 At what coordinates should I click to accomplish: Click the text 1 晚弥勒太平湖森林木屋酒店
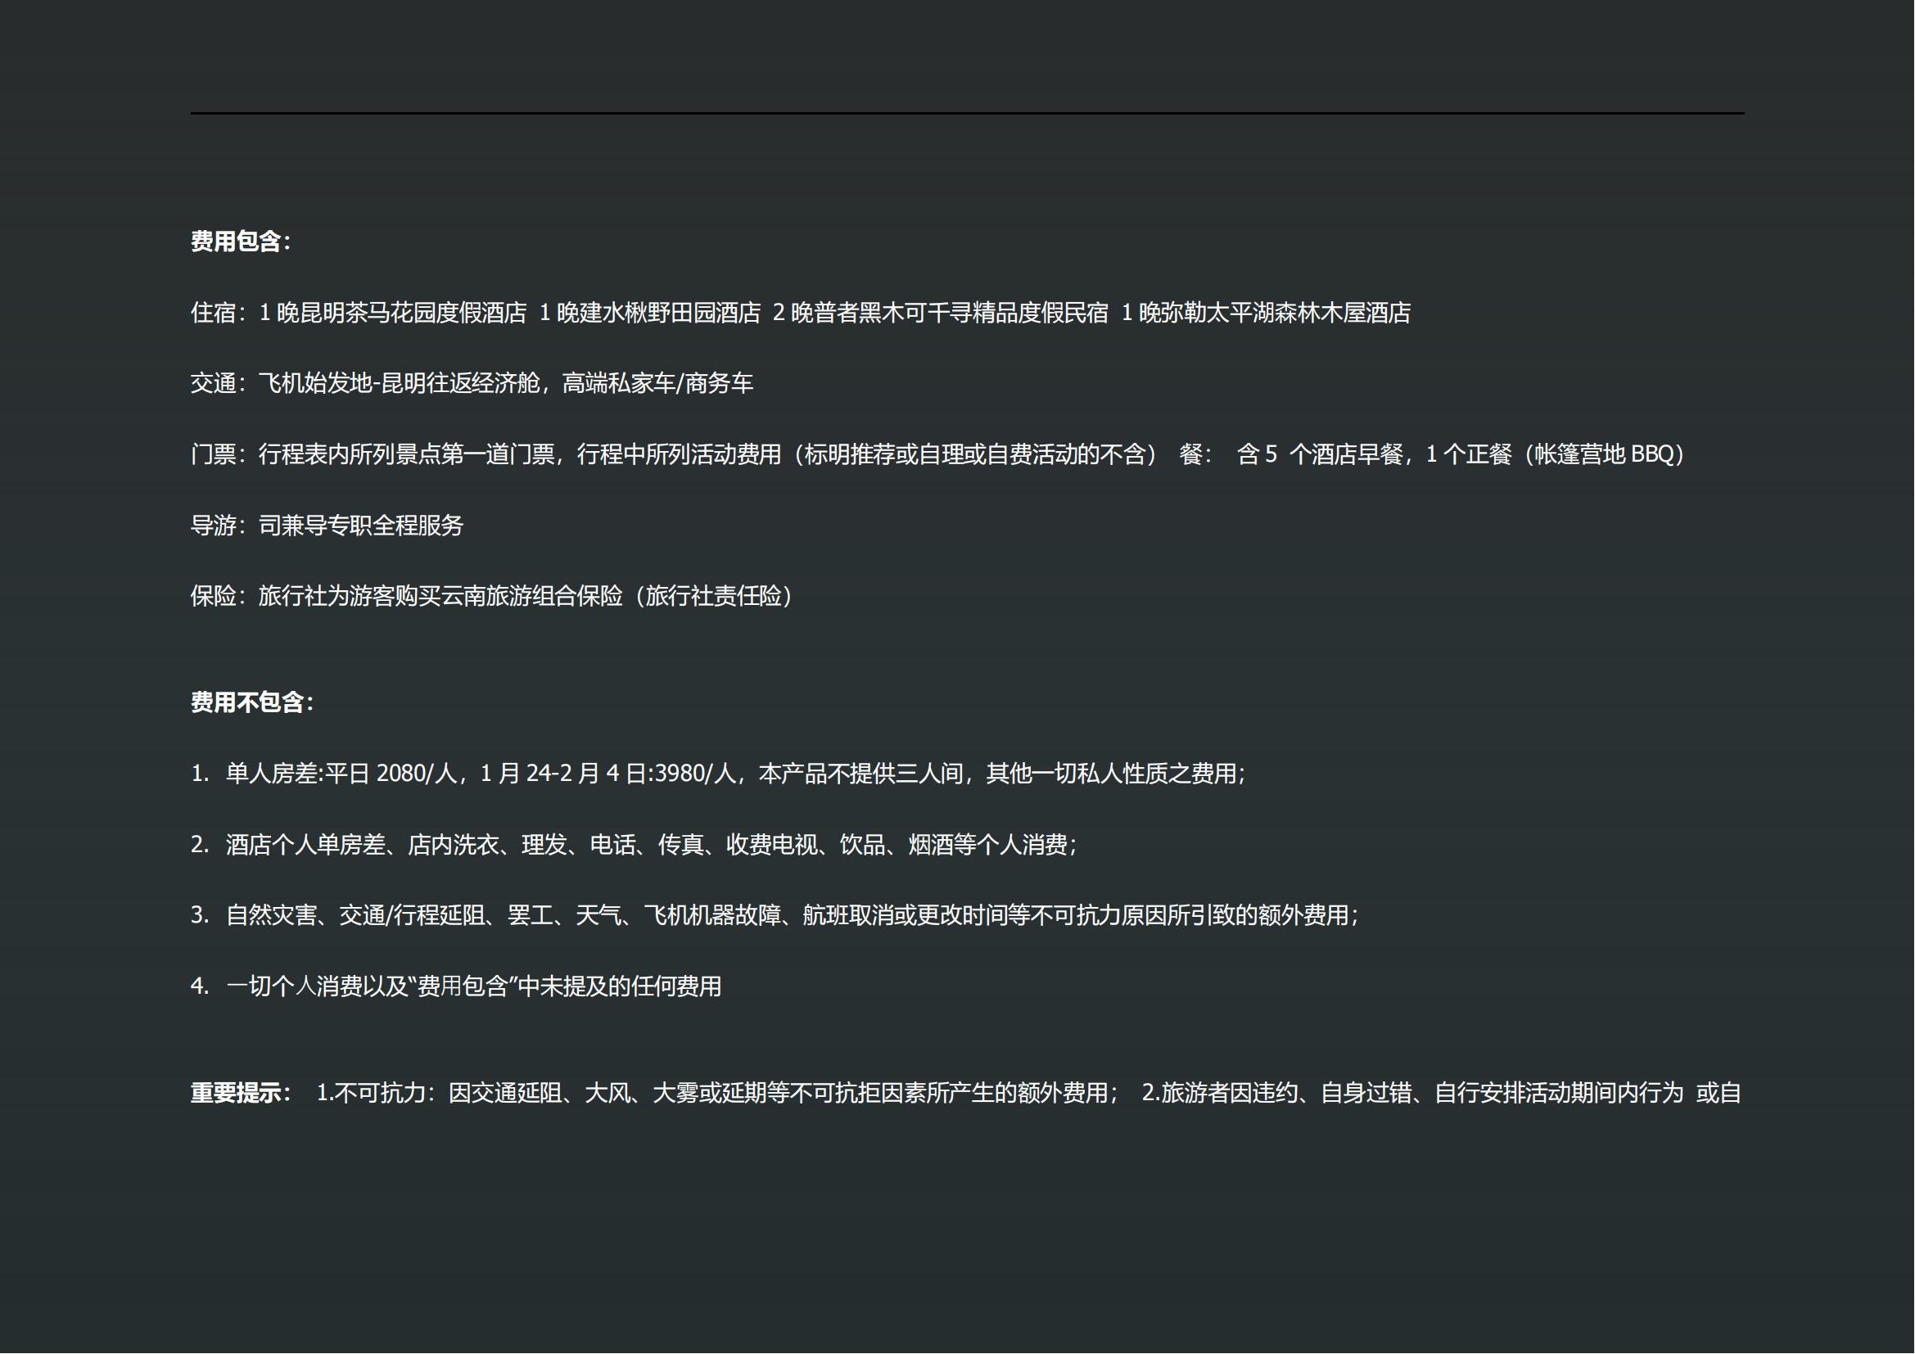click(1266, 313)
